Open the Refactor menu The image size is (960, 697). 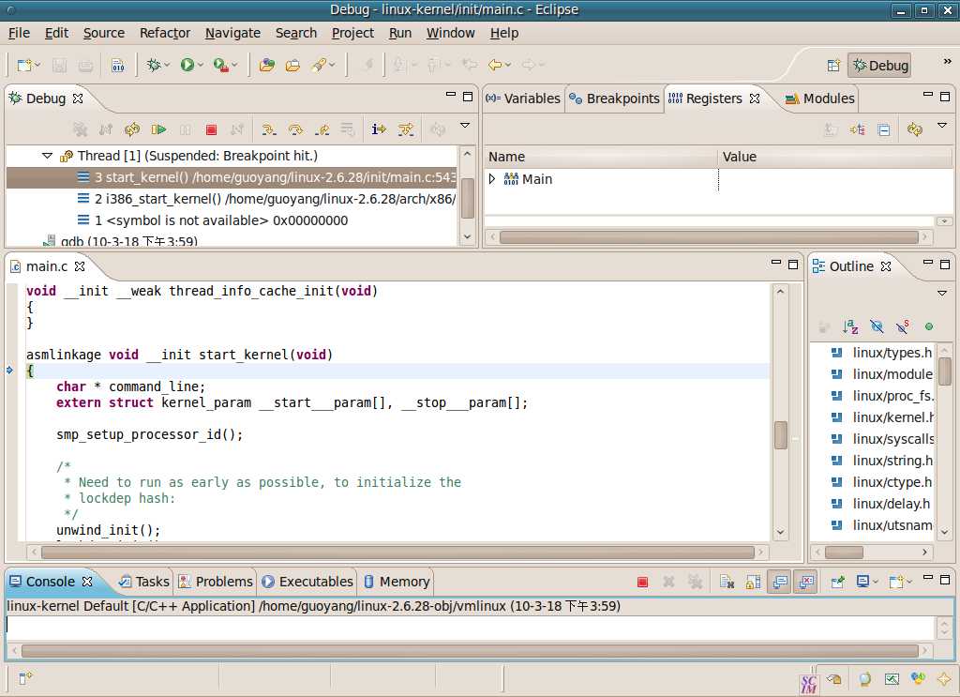pos(164,33)
